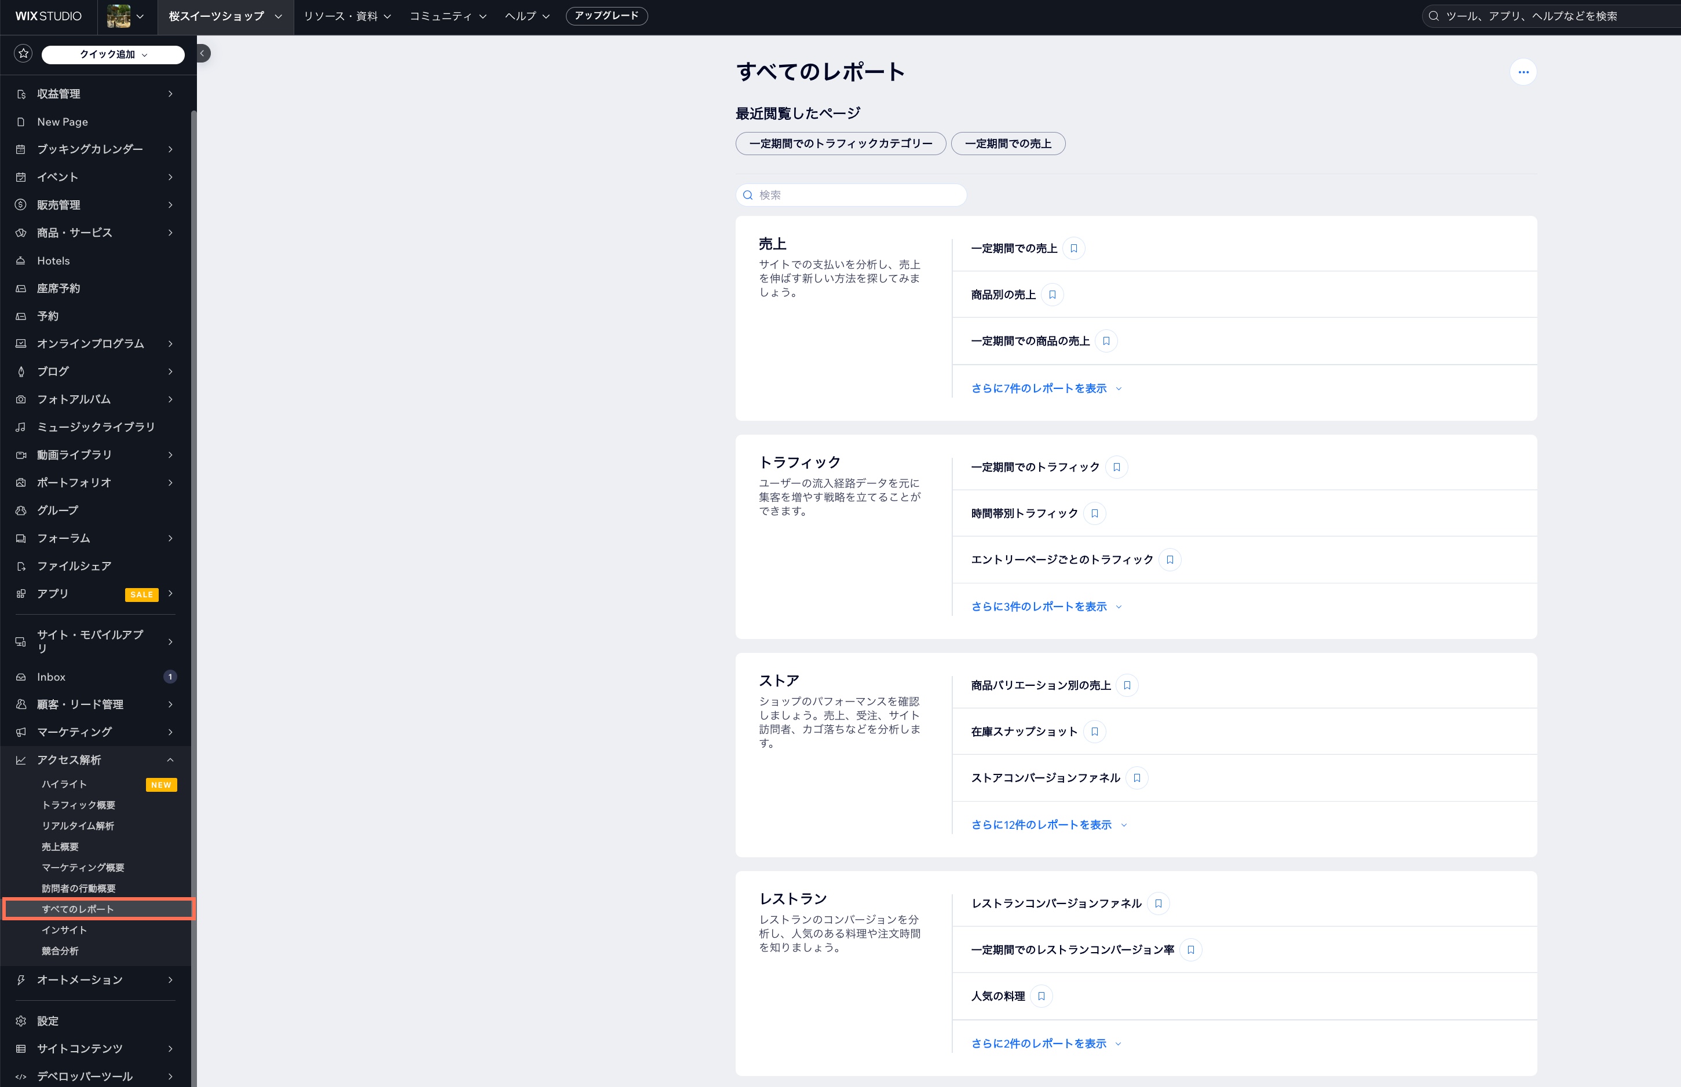Expand the ブッキングカレンダー submenu chevron
This screenshot has width=1681, height=1087.
pyautogui.click(x=170, y=149)
